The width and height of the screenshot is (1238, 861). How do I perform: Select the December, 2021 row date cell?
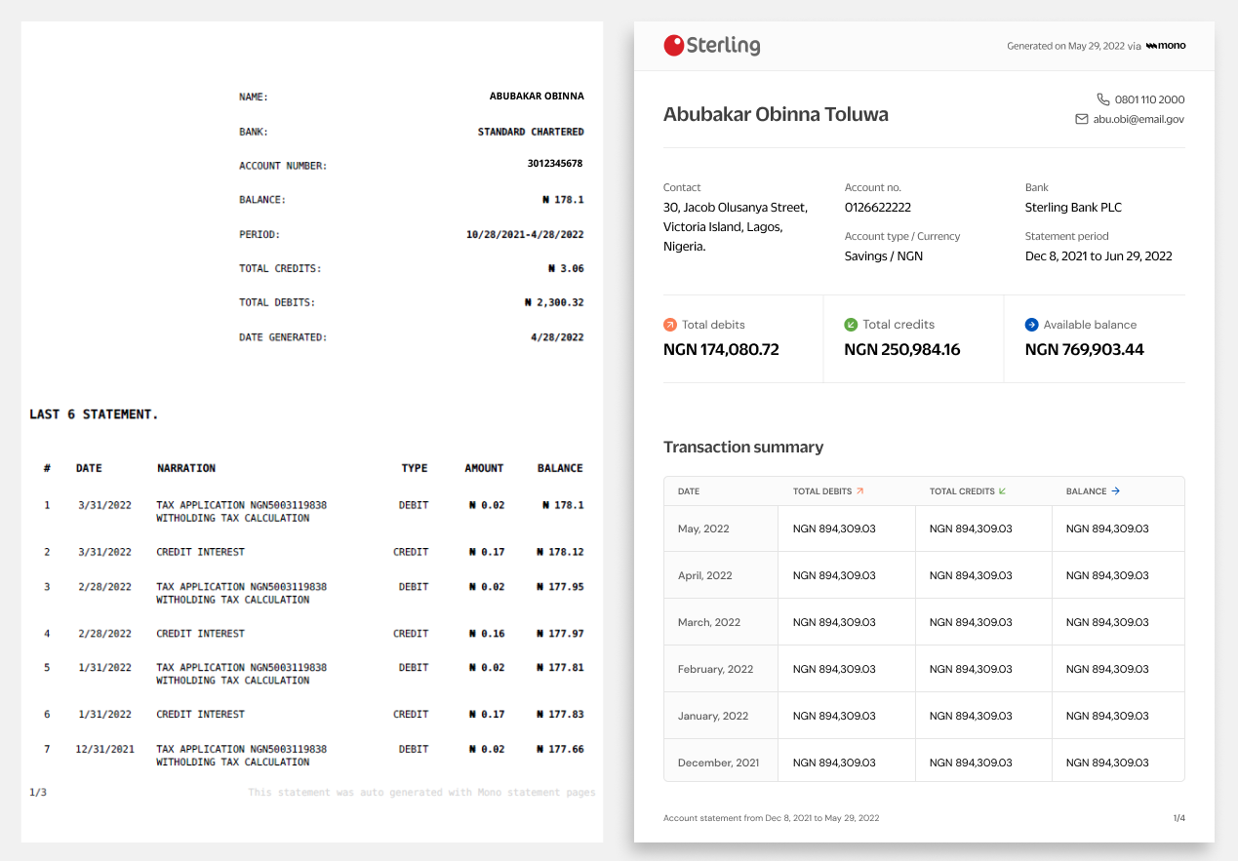pyautogui.click(x=718, y=763)
